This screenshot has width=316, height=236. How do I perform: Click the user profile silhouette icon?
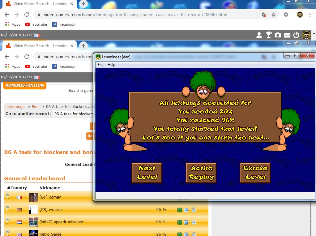pos(259,35)
